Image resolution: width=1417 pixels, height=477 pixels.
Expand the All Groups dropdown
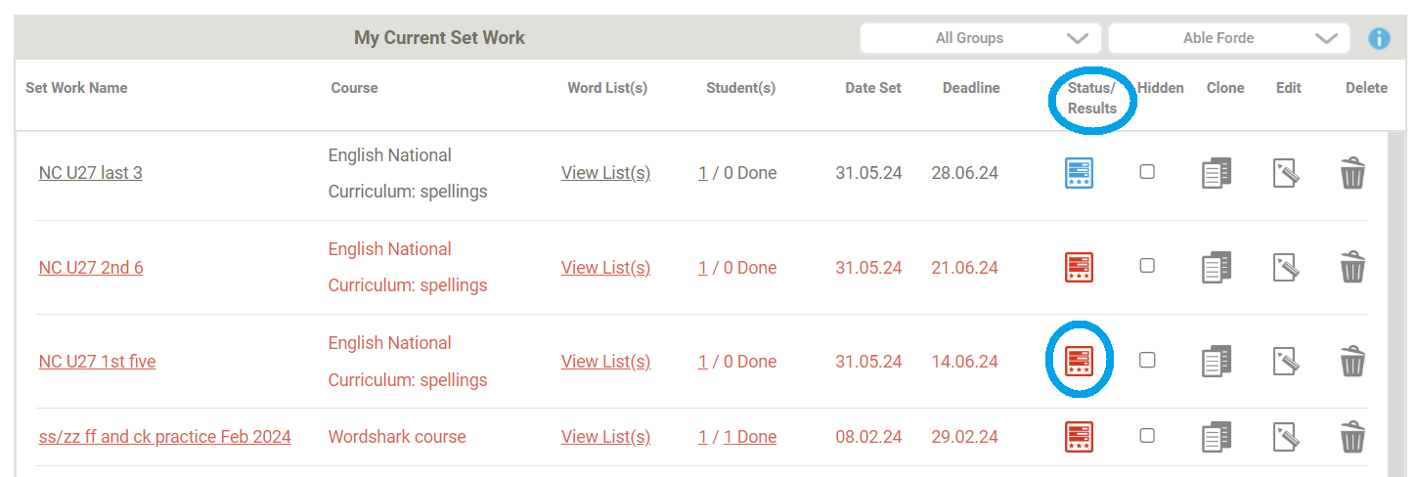coord(981,38)
